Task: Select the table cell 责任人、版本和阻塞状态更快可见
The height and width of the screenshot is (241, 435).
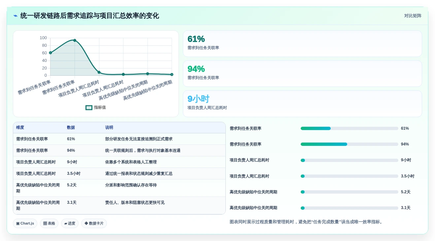Action: (135, 202)
